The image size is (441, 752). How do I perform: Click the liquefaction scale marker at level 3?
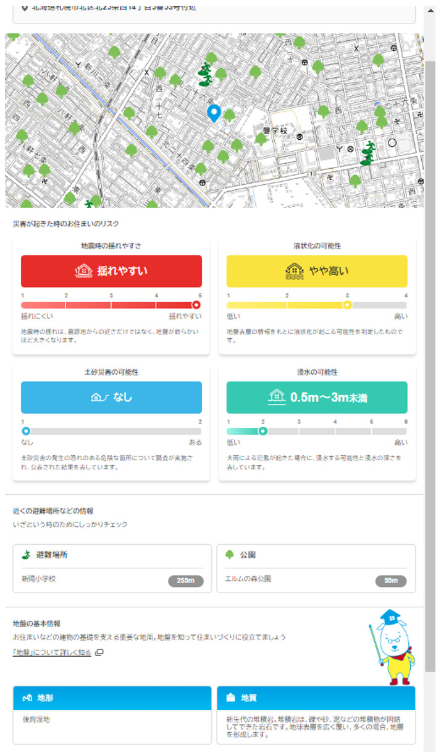tap(347, 305)
